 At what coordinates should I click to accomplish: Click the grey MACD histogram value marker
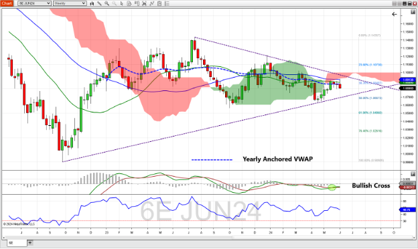pyautogui.click(x=408, y=184)
